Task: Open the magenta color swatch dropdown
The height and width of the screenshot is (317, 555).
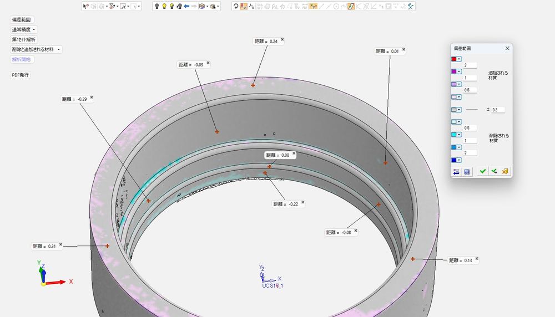Action: click(x=459, y=71)
